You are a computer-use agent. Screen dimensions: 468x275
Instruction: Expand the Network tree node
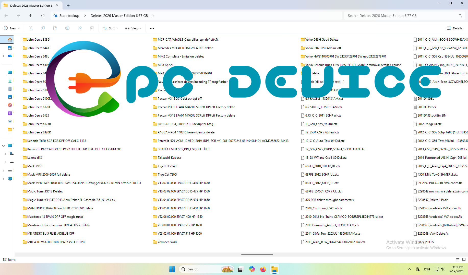click(x=3, y=179)
